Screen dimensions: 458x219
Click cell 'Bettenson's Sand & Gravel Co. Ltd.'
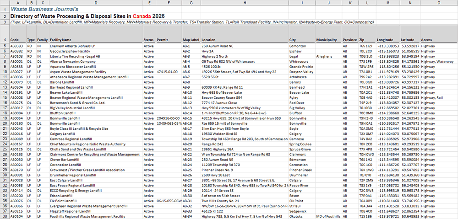pos(96,103)
